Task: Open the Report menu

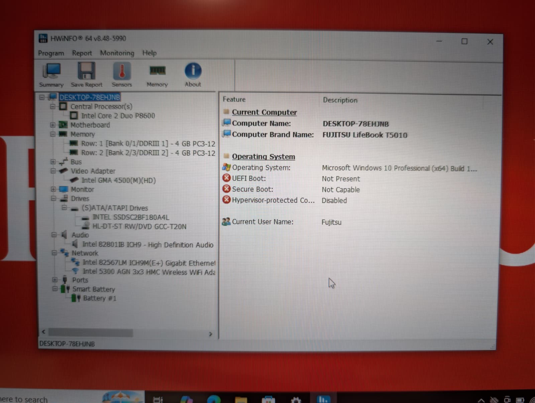Action: [82, 53]
